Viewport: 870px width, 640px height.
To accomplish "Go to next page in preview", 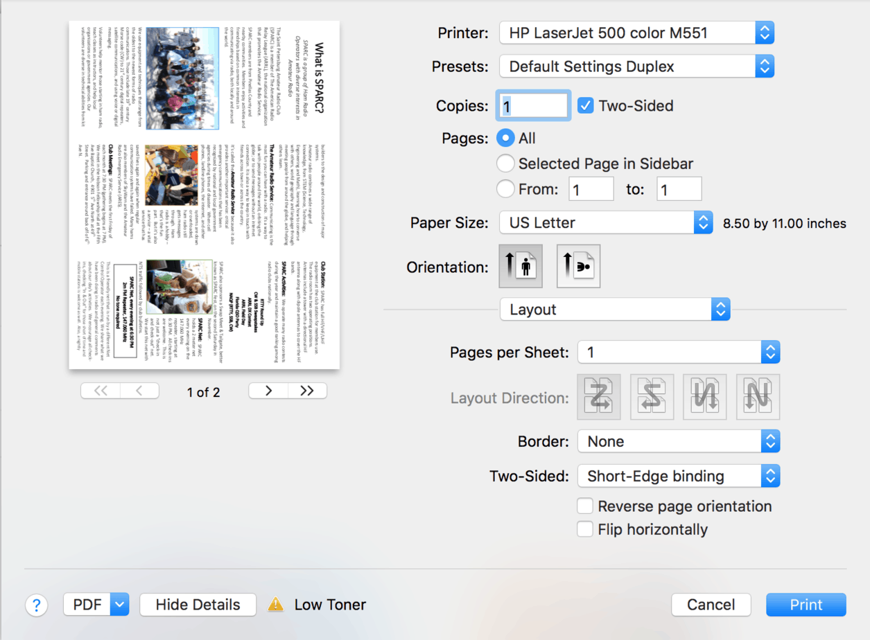I will (268, 391).
